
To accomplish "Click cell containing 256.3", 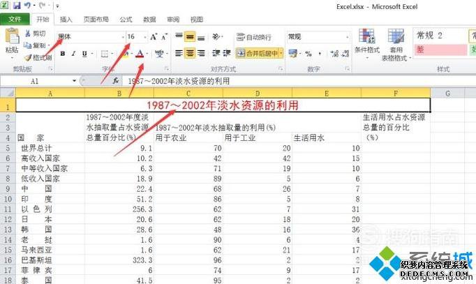I will 119,209.
